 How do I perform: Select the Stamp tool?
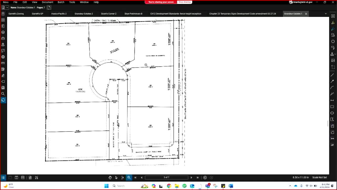coord(332,54)
